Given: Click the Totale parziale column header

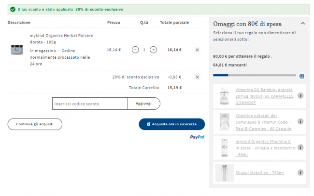Looking at the screenshot, I should [x=174, y=23].
